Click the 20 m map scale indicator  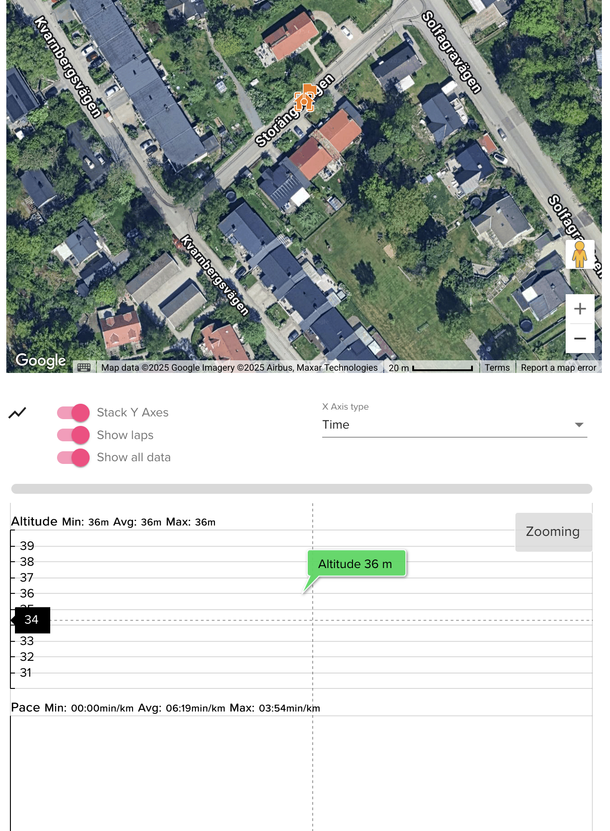[430, 368]
